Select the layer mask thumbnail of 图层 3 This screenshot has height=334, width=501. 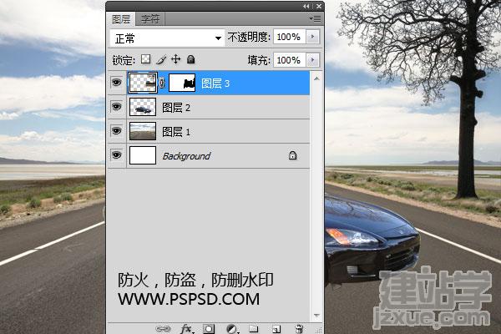(x=182, y=83)
